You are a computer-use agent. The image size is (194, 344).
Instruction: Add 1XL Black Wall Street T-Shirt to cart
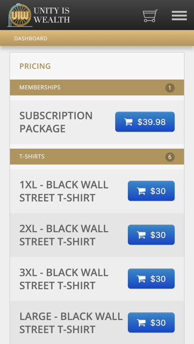coord(151,191)
